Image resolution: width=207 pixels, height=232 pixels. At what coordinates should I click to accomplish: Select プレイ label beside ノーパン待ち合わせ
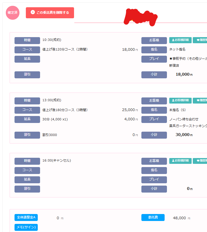tap(154, 119)
